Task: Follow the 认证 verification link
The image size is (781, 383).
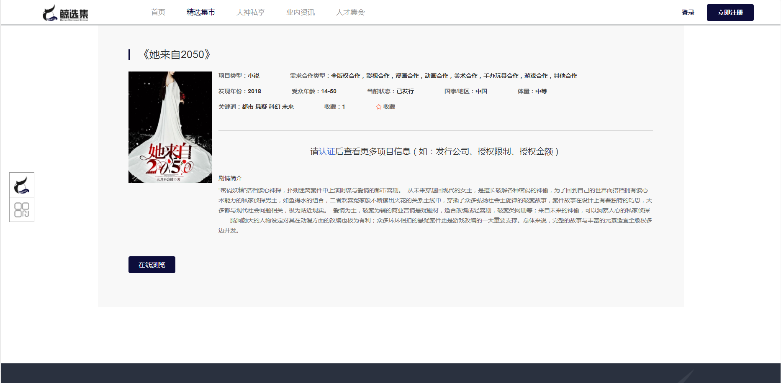Action: click(327, 151)
